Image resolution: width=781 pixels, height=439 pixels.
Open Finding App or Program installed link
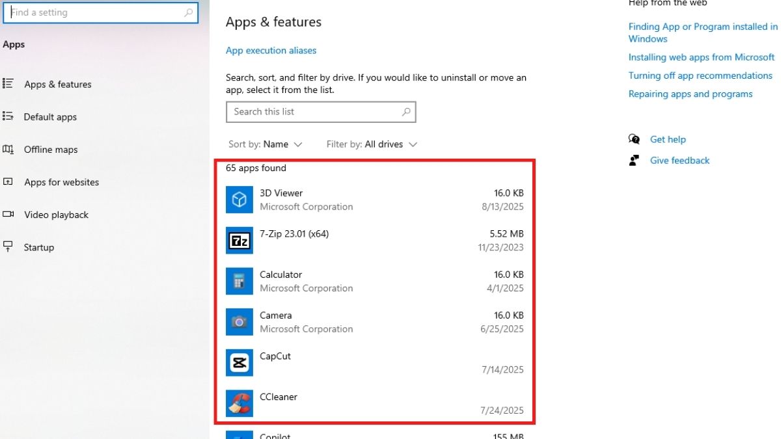coord(703,33)
